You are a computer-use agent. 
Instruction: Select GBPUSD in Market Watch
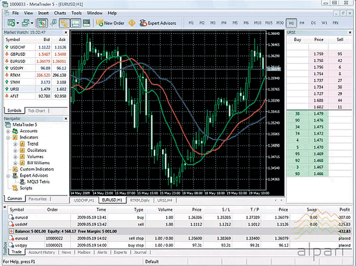pos(36,54)
